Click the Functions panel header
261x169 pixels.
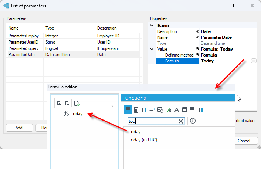[x=178, y=98]
